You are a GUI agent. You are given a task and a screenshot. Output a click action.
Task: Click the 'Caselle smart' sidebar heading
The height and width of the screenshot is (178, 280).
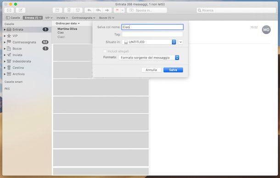[13, 82]
